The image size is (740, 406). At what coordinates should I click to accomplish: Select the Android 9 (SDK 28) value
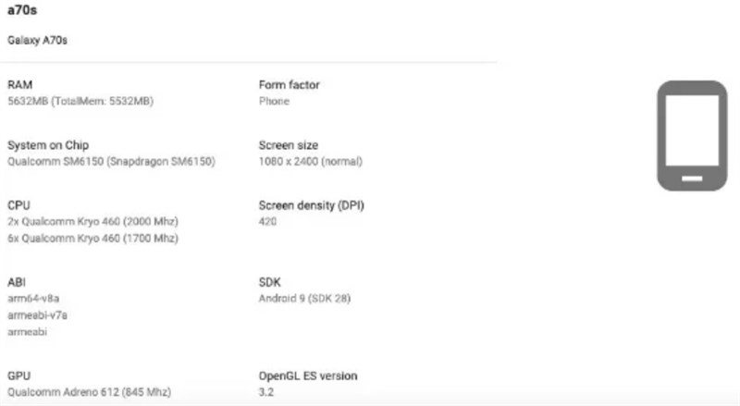[x=304, y=299]
